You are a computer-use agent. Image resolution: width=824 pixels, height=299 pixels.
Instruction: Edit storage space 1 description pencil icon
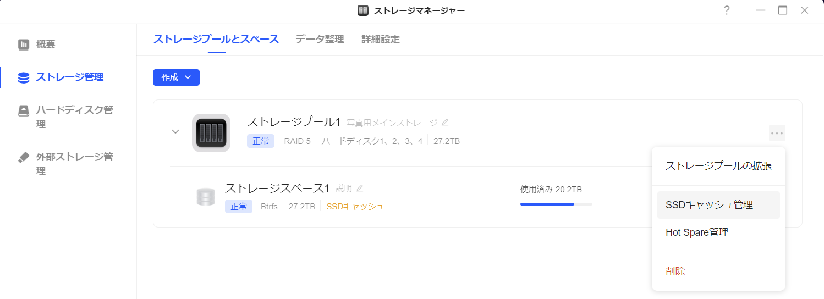(x=360, y=188)
